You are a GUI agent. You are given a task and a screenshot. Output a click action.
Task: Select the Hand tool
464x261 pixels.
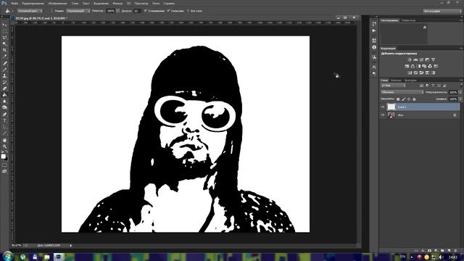4,140
